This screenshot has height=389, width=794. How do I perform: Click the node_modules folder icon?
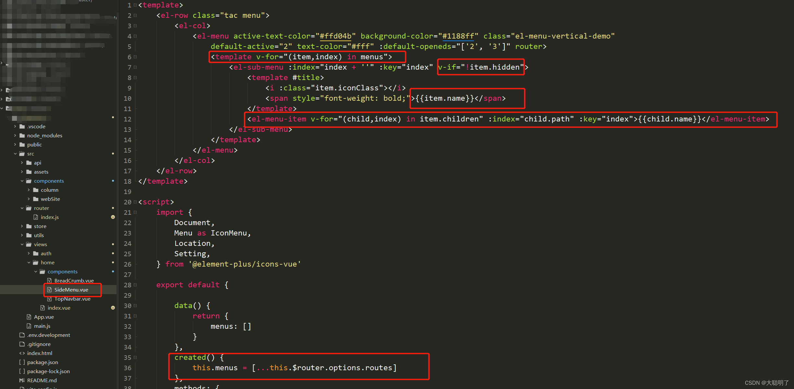22,135
